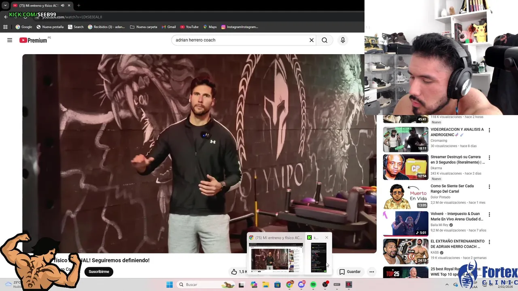Open OBS Studio from the taskbar
This screenshot has height=291, width=518.
[x=325, y=285]
